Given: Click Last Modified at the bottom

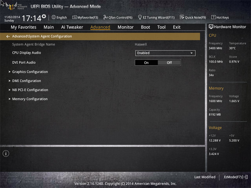Looking at the screenshot, I should [x=205, y=177].
